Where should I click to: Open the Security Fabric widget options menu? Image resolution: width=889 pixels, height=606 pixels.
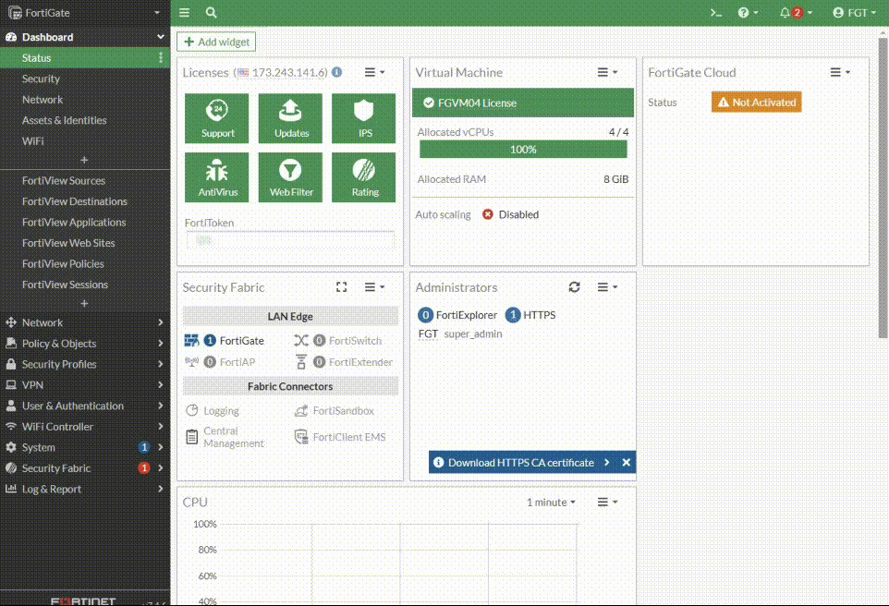374,287
